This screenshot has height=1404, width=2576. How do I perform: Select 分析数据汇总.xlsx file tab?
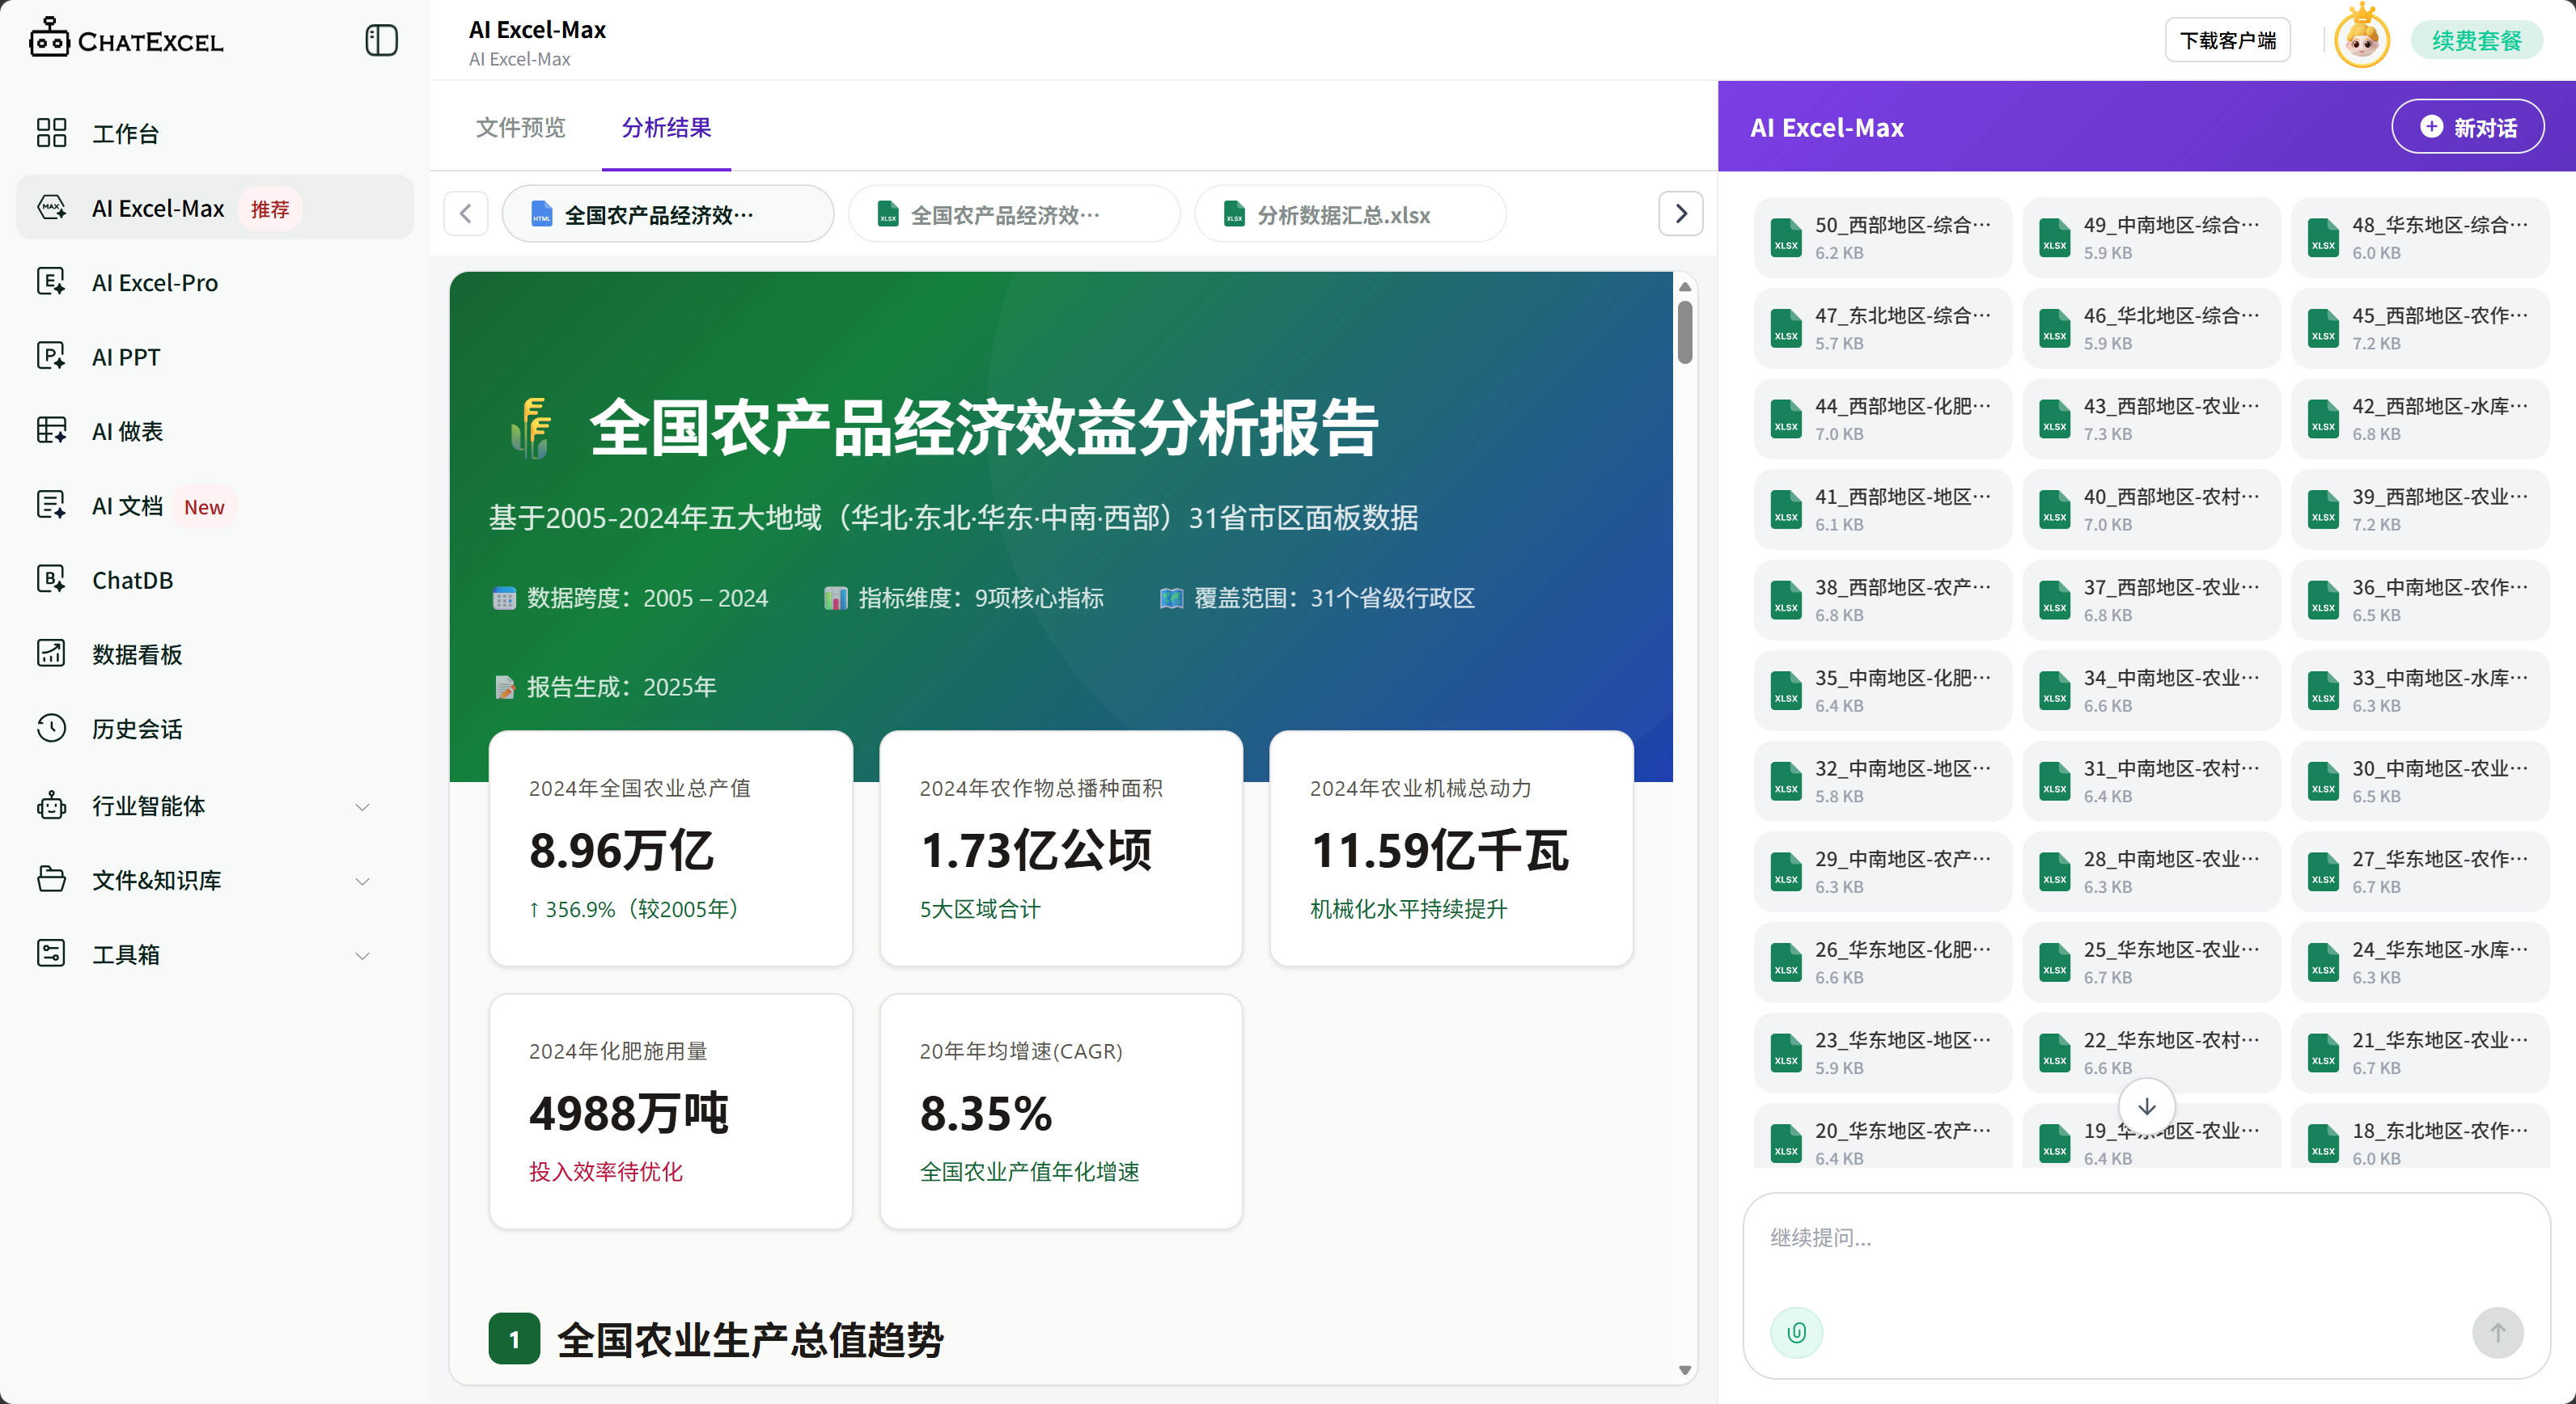pyautogui.click(x=1350, y=214)
